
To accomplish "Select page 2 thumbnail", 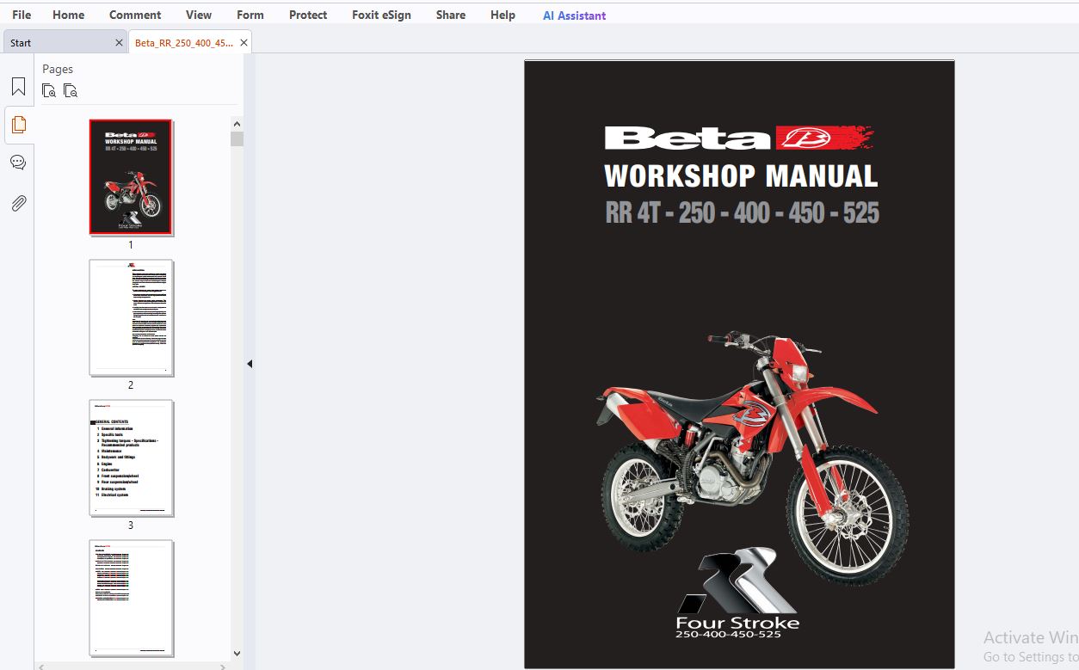I will [x=131, y=317].
